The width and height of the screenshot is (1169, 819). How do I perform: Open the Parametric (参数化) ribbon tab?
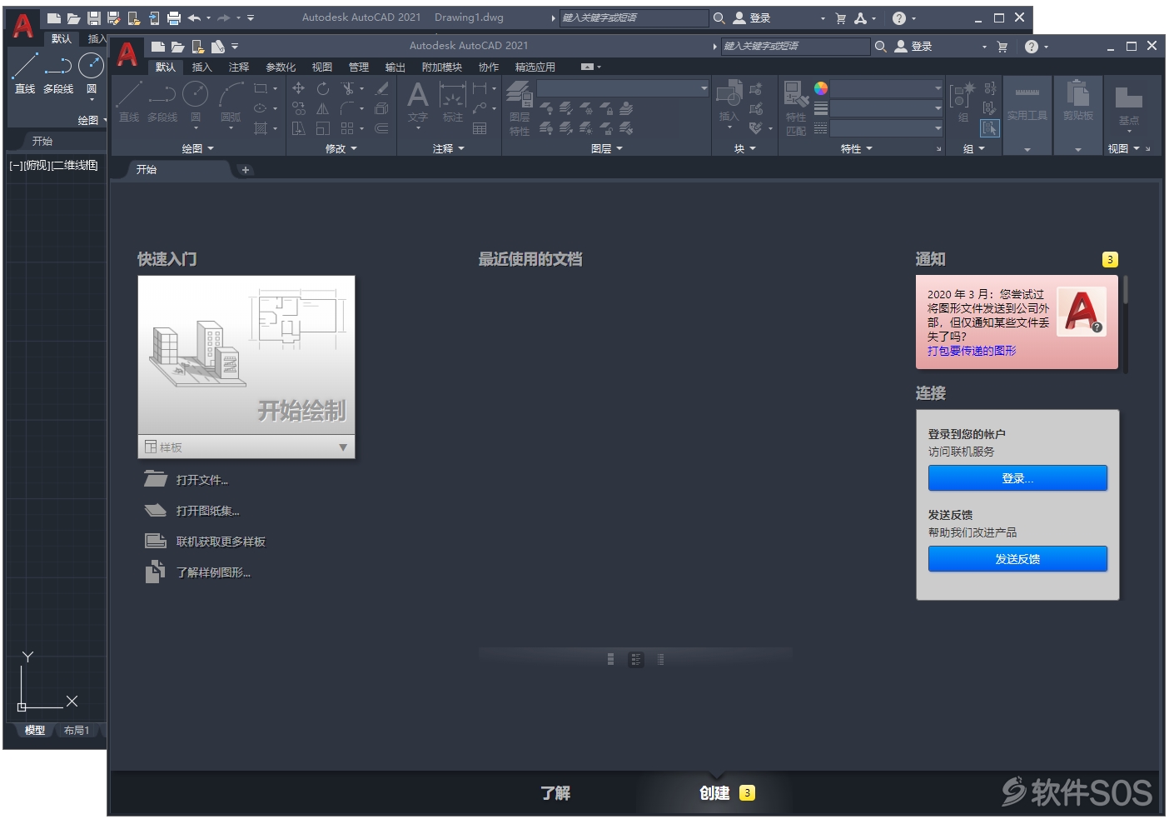[281, 67]
